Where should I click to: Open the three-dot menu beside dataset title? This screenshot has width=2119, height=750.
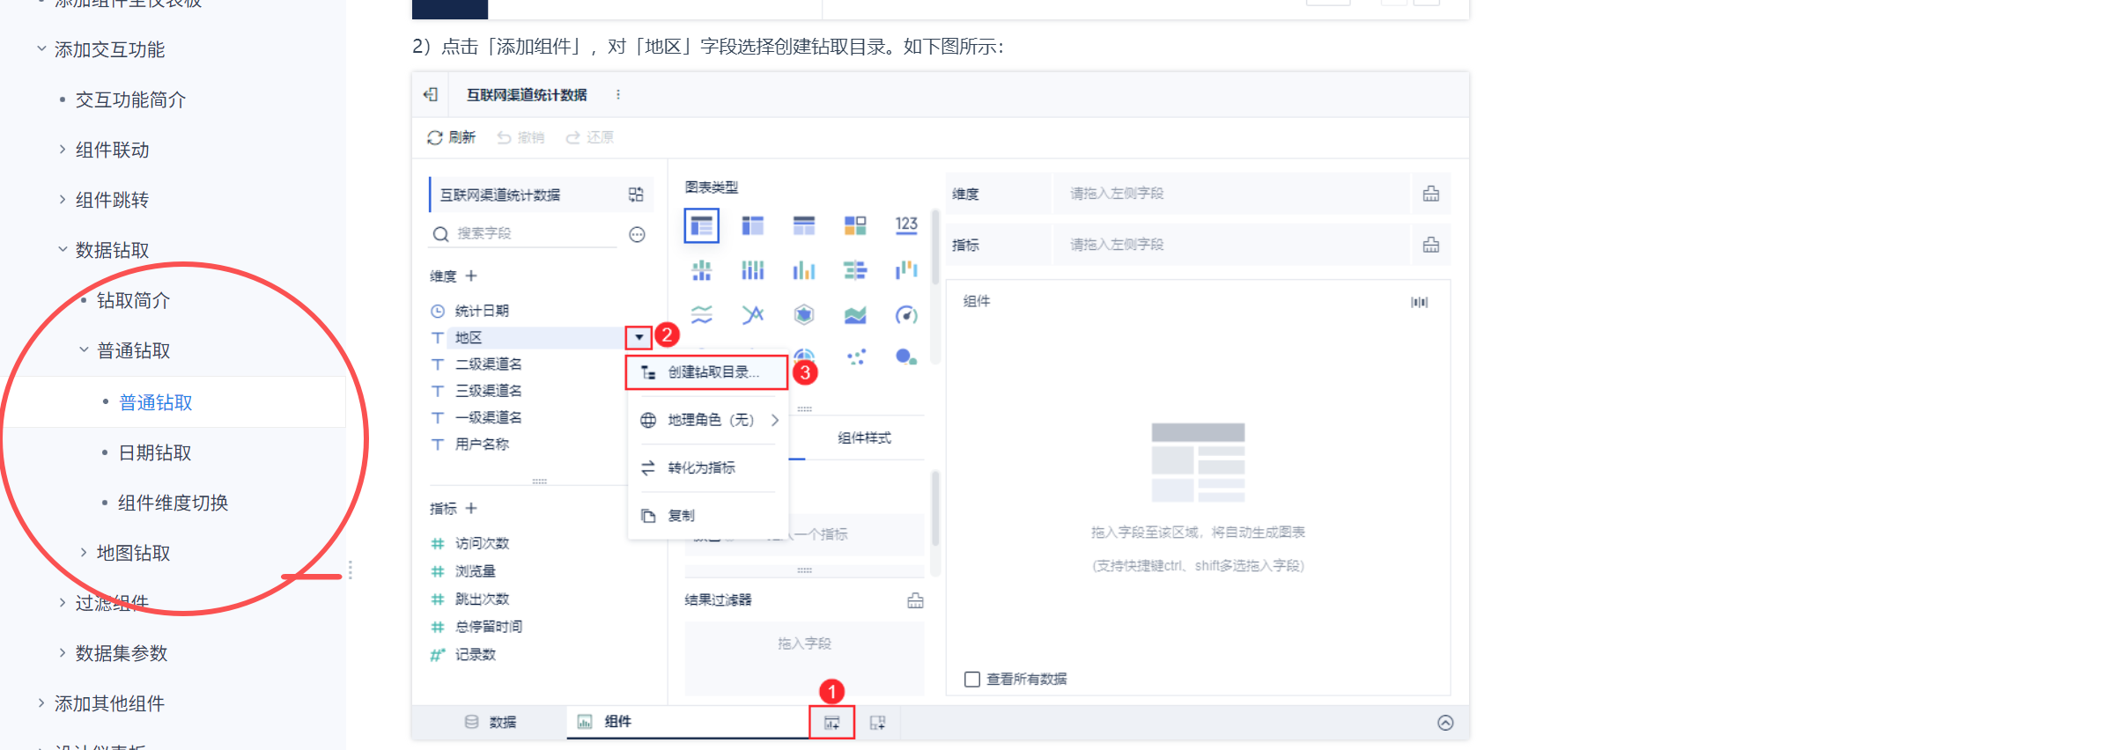tap(618, 94)
